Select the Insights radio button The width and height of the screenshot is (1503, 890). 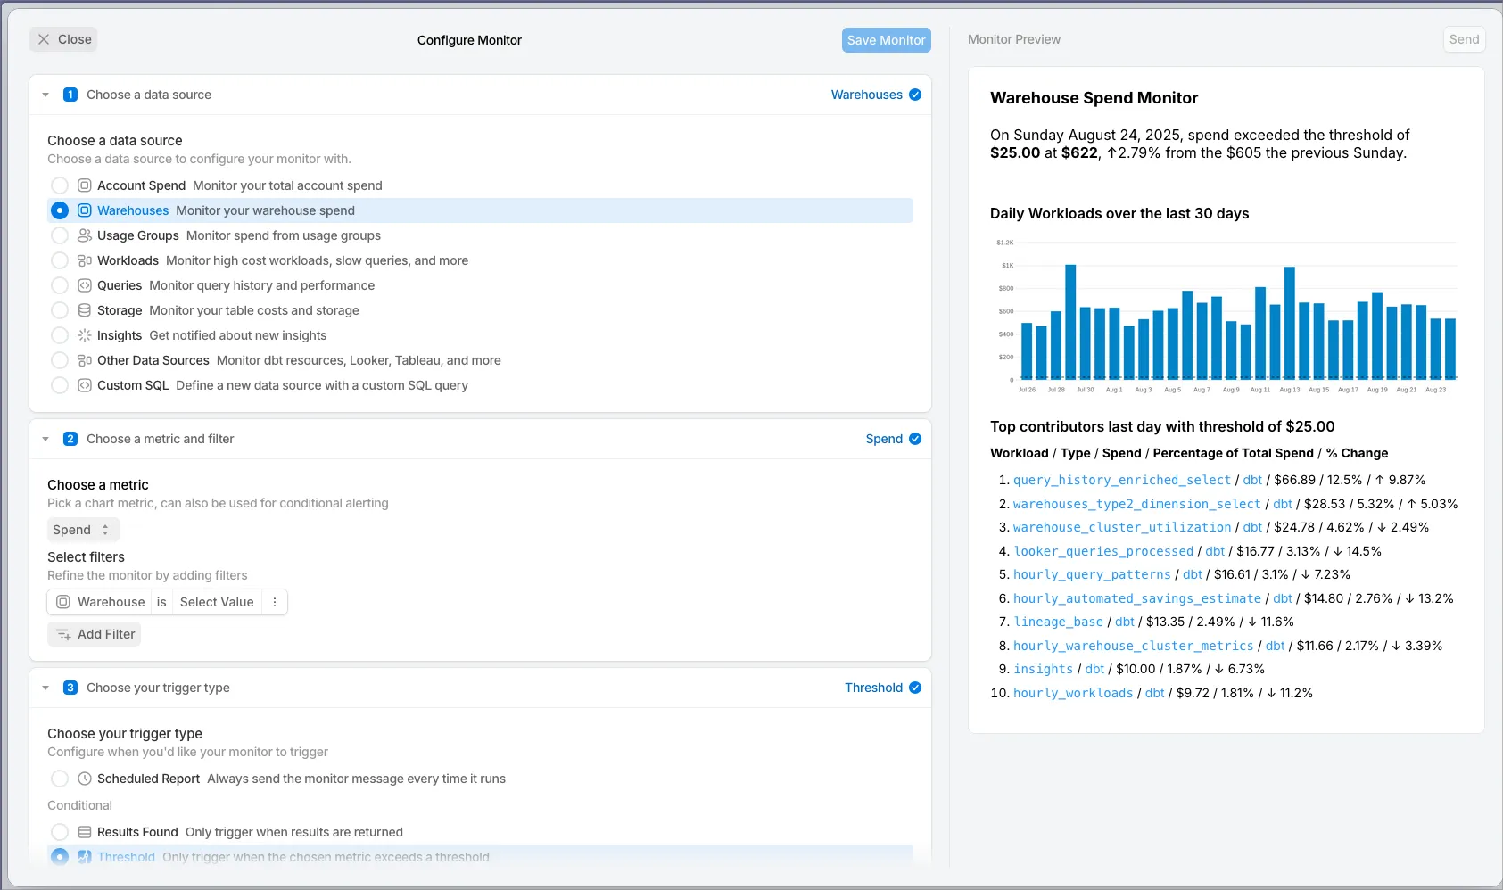click(60, 335)
